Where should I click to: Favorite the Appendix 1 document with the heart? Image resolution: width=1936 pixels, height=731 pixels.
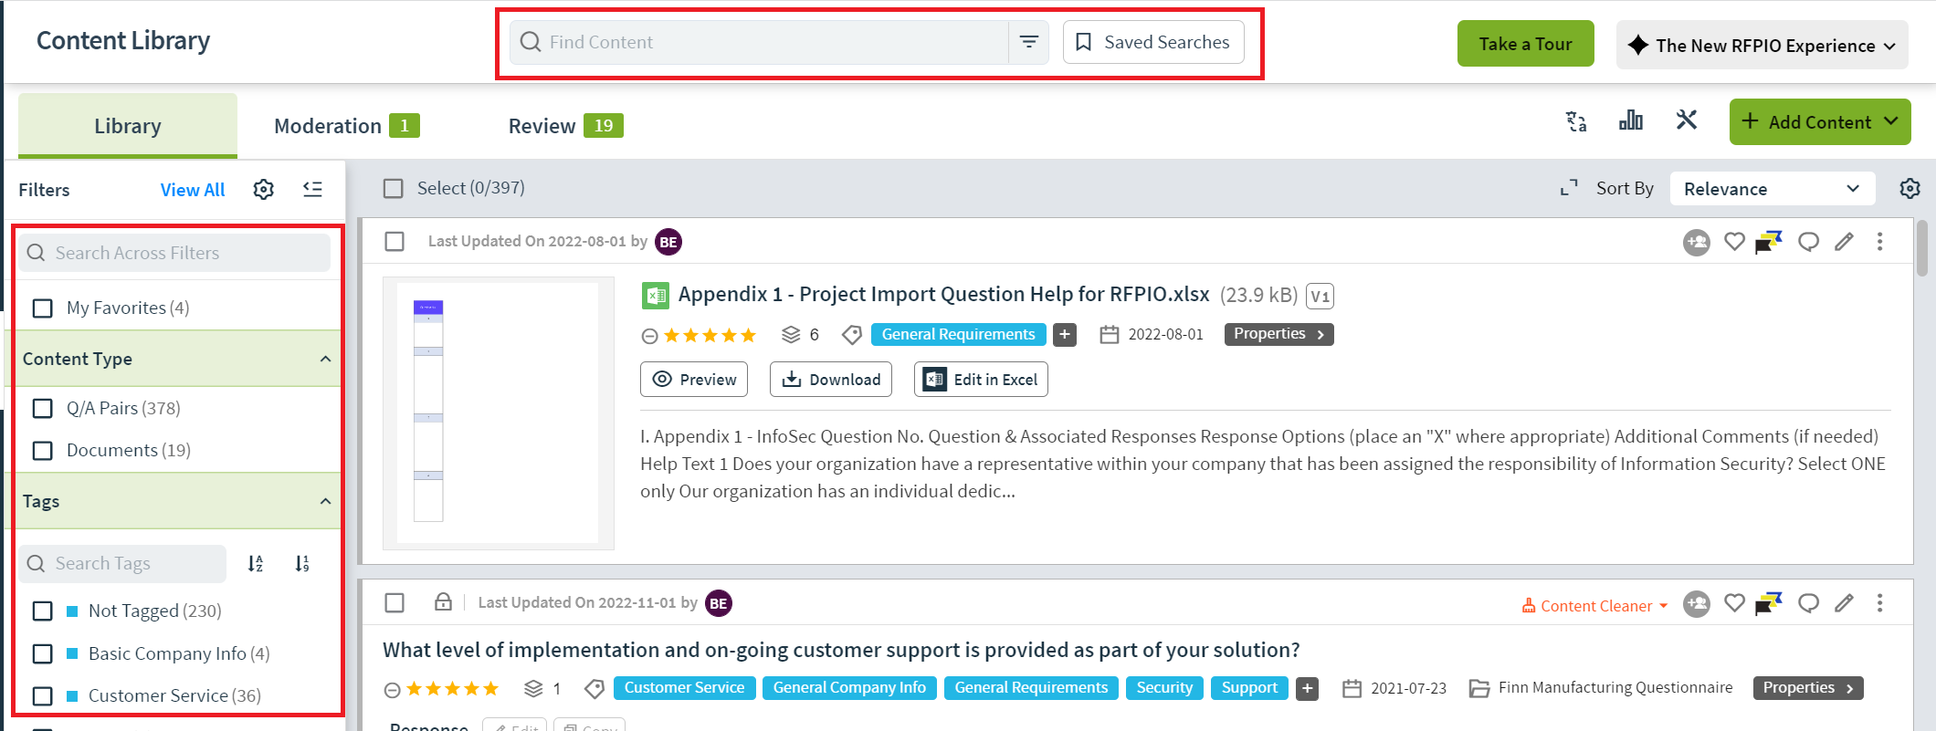[1734, 242]
